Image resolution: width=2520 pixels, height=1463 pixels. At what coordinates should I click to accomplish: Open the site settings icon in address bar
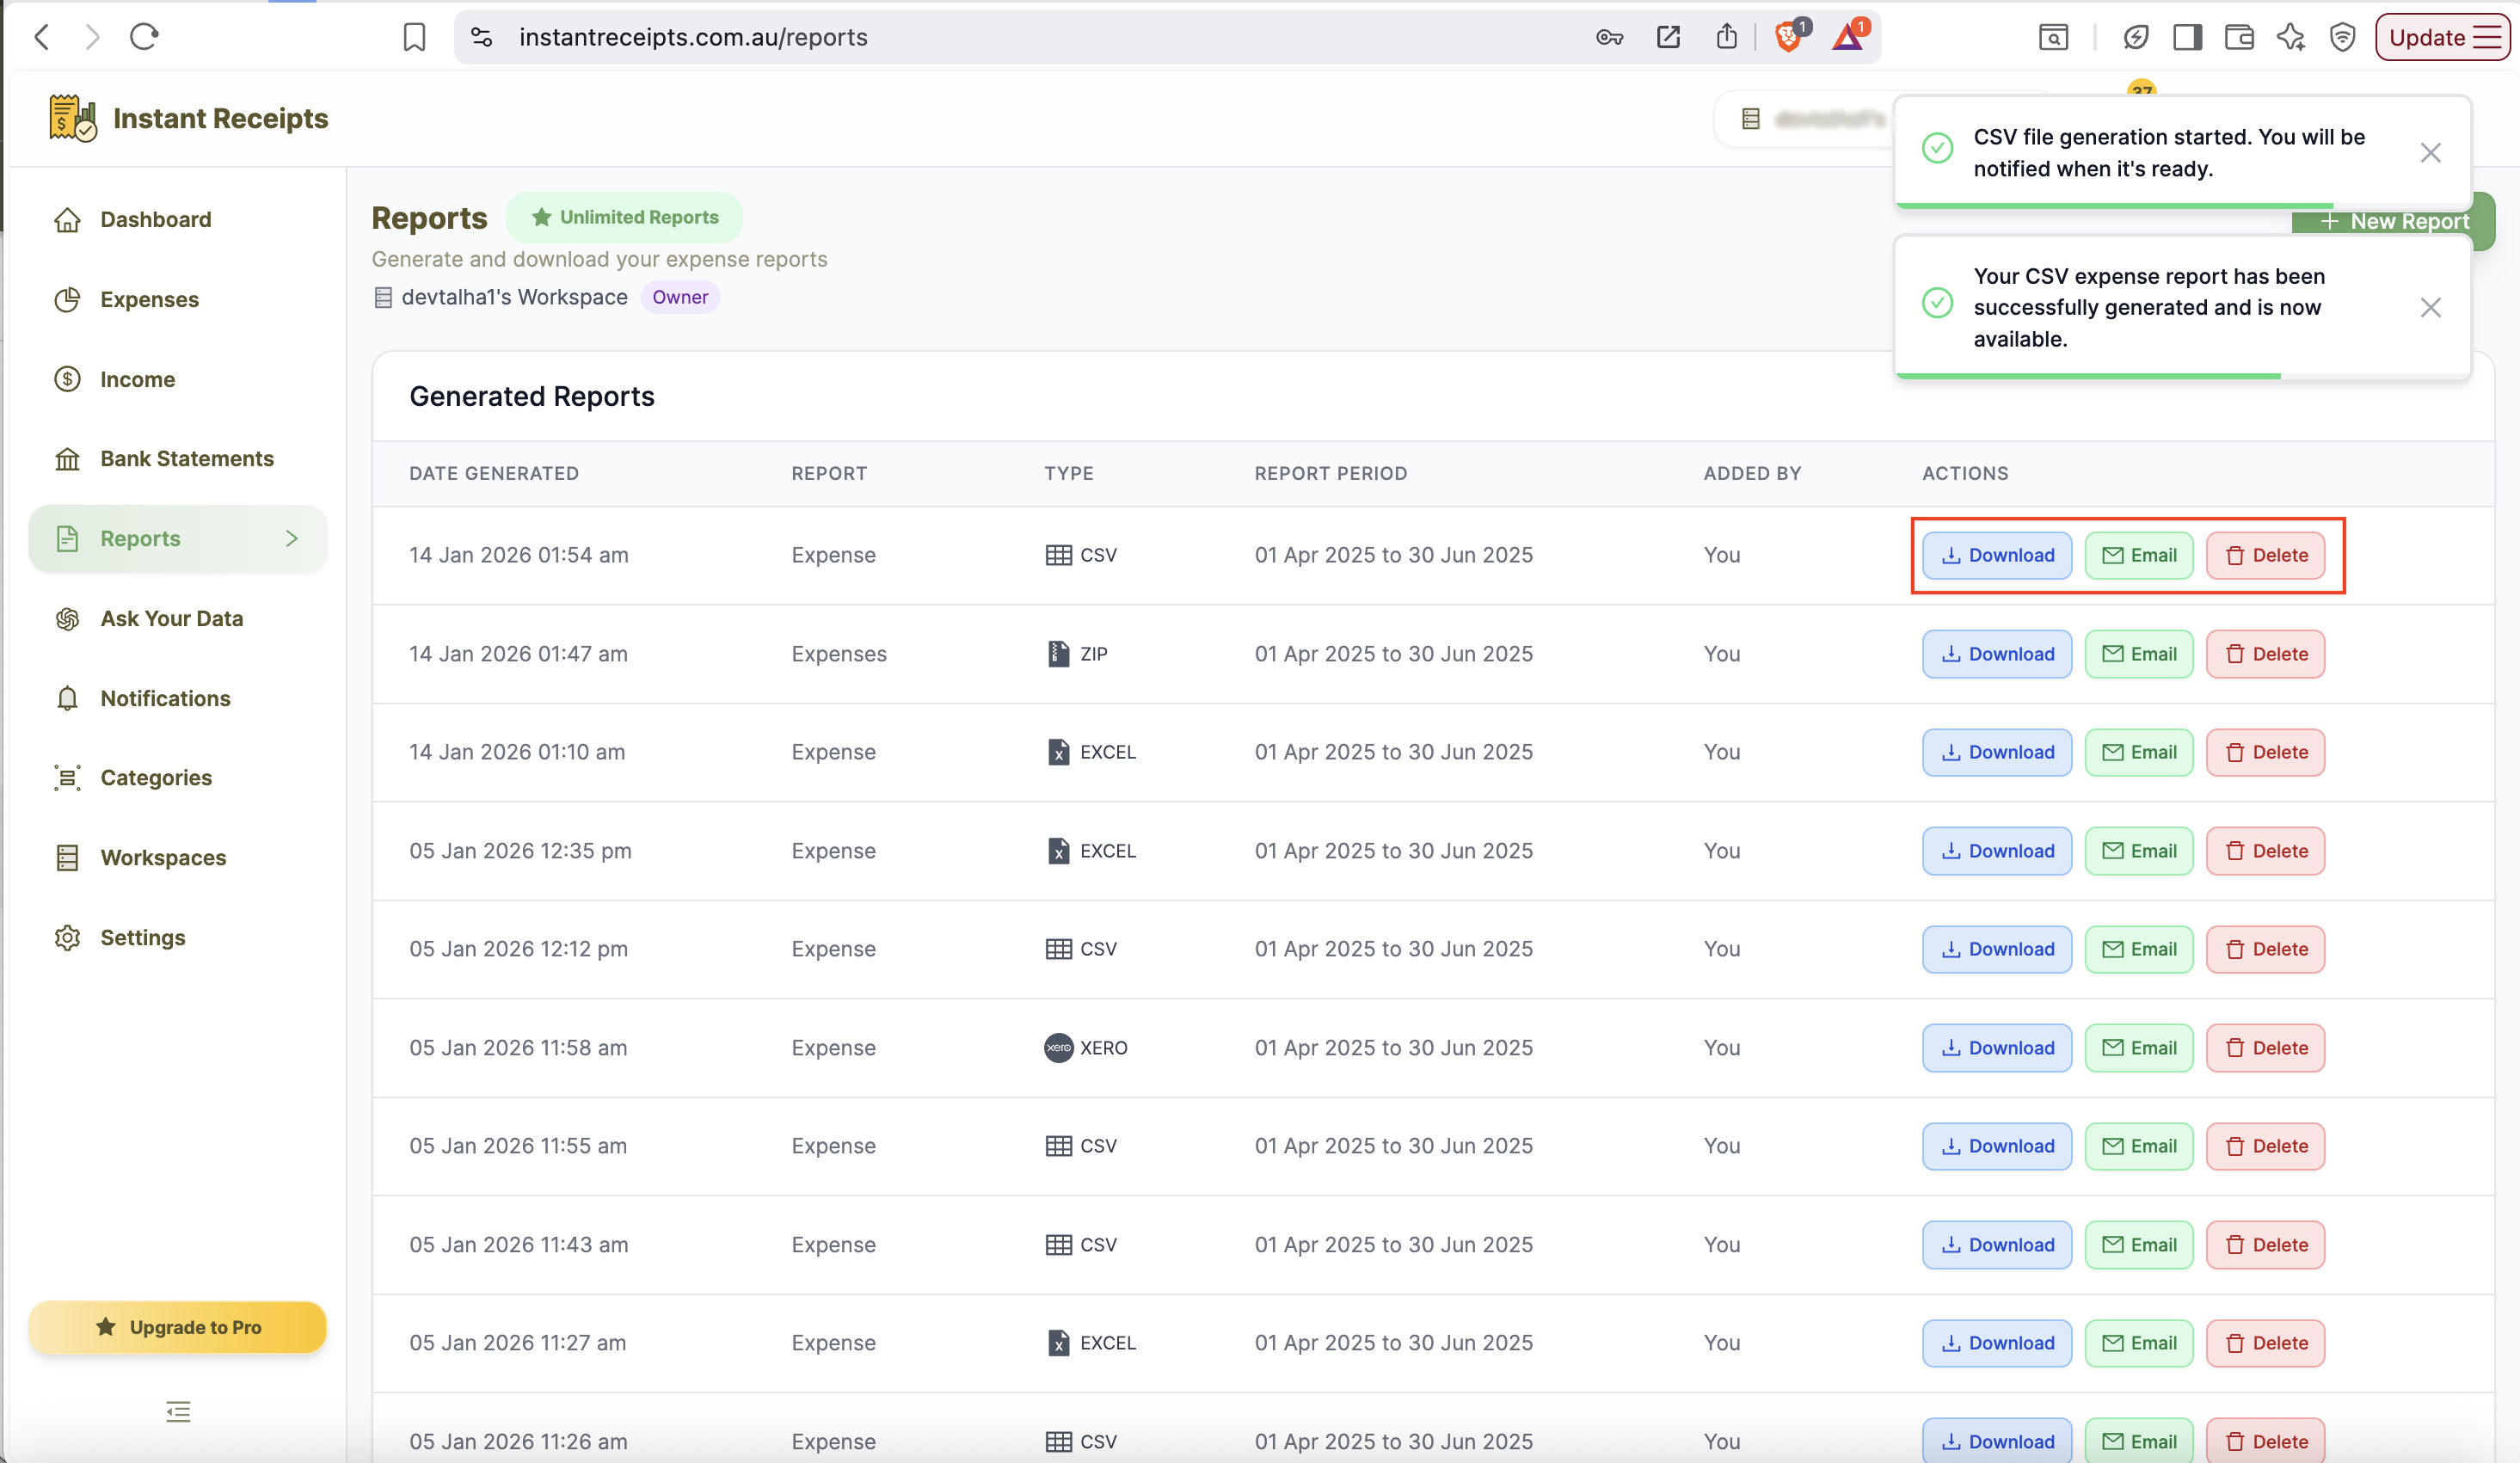tap(481, 37)
